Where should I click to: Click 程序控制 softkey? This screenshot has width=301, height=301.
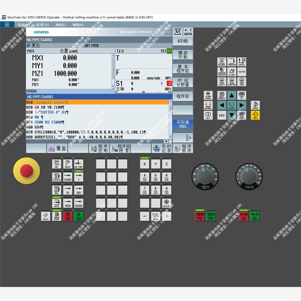(x=99, y=148)
